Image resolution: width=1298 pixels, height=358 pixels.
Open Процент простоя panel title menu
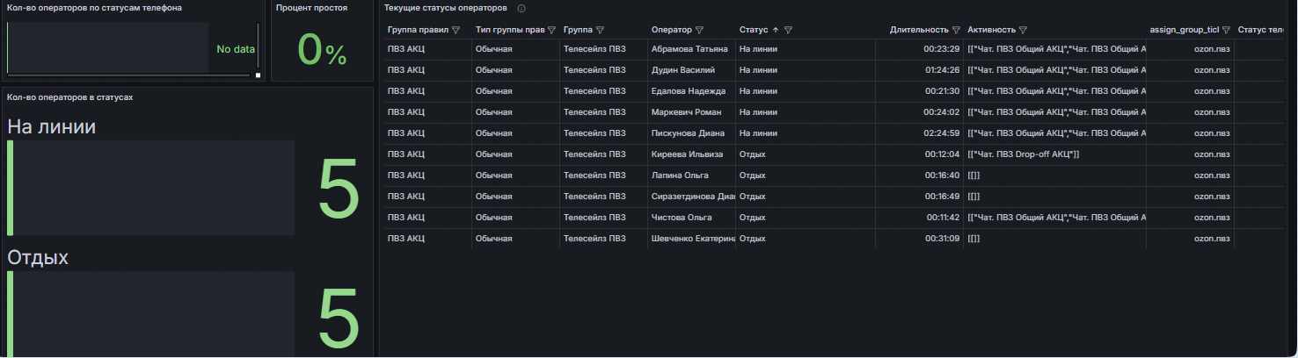coord(311,8)
